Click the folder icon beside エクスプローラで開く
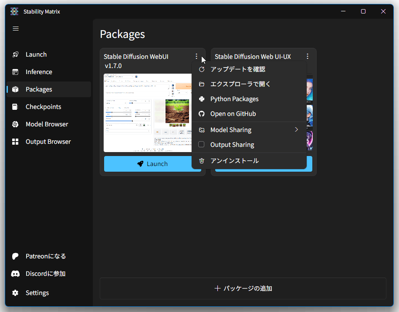This screenshot has height=312, width=399. 202,84
